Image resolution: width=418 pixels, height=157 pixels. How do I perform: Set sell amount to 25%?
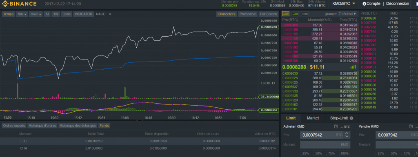tap(381, 154)
